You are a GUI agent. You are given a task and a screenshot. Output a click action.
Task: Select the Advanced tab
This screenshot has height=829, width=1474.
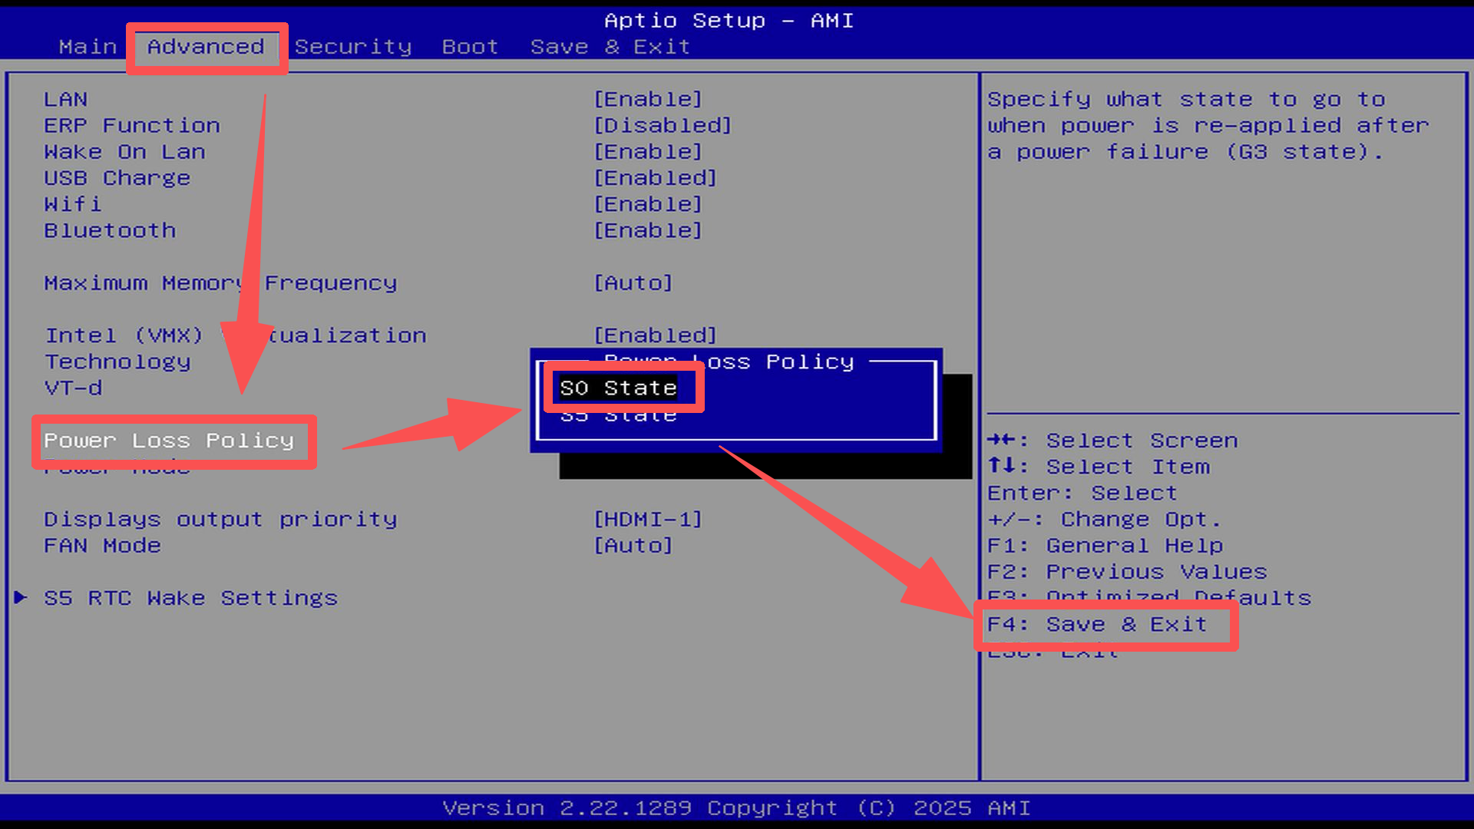point(206,47)
